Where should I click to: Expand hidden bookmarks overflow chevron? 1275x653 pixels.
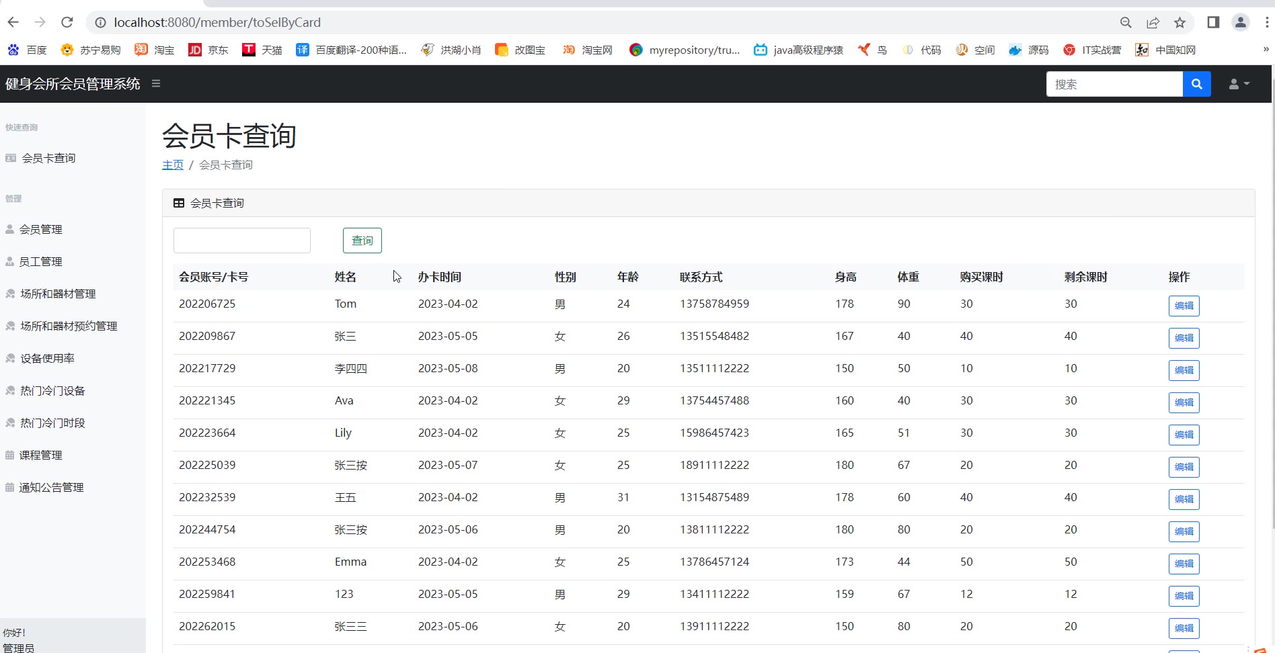click(x=1266, y=49)
